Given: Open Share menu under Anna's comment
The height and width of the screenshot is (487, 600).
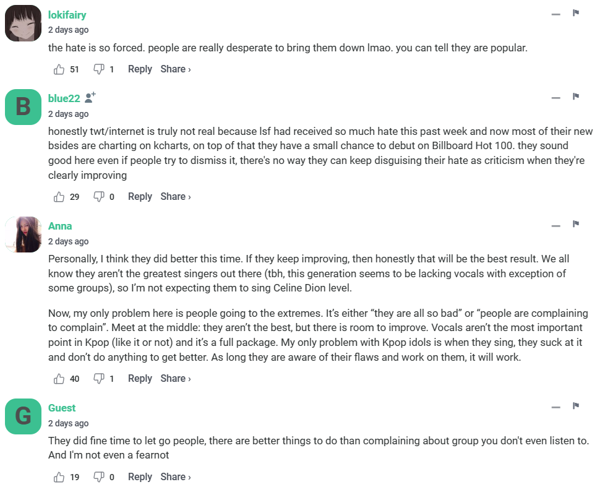Looking at the screenshot, I should pos(176,379).
